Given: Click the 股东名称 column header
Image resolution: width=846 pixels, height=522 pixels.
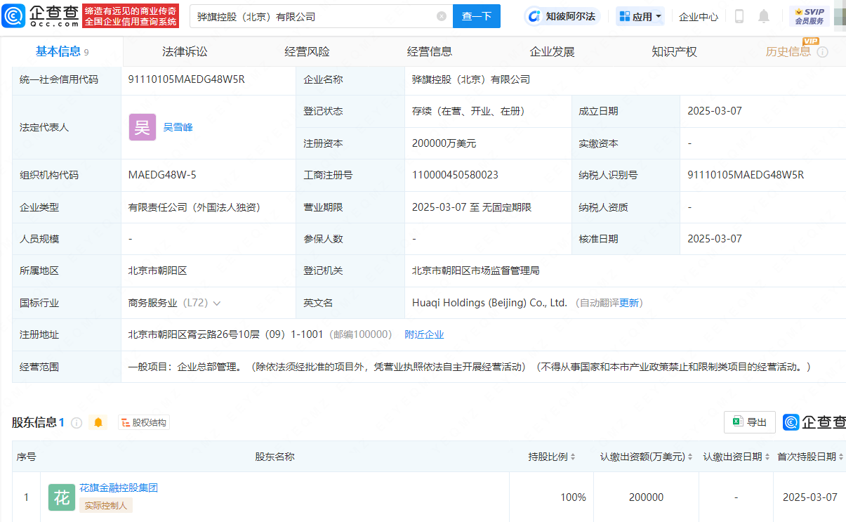Looking at the screenshot, I should tap(275, 457).
